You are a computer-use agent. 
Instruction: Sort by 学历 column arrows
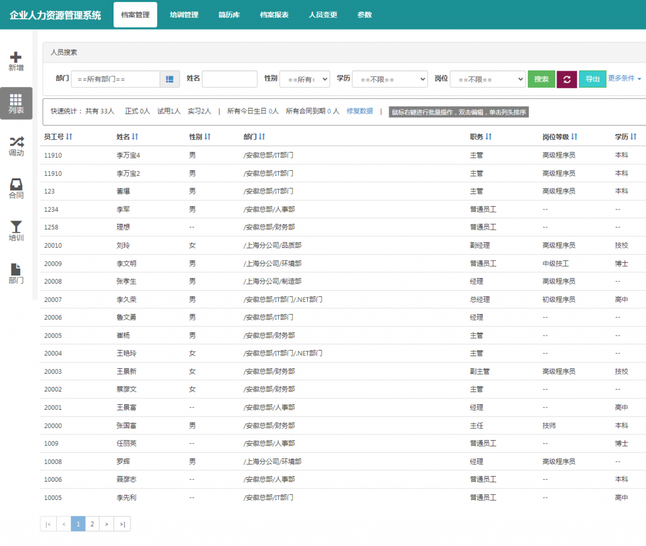click(x=633, y=137)
